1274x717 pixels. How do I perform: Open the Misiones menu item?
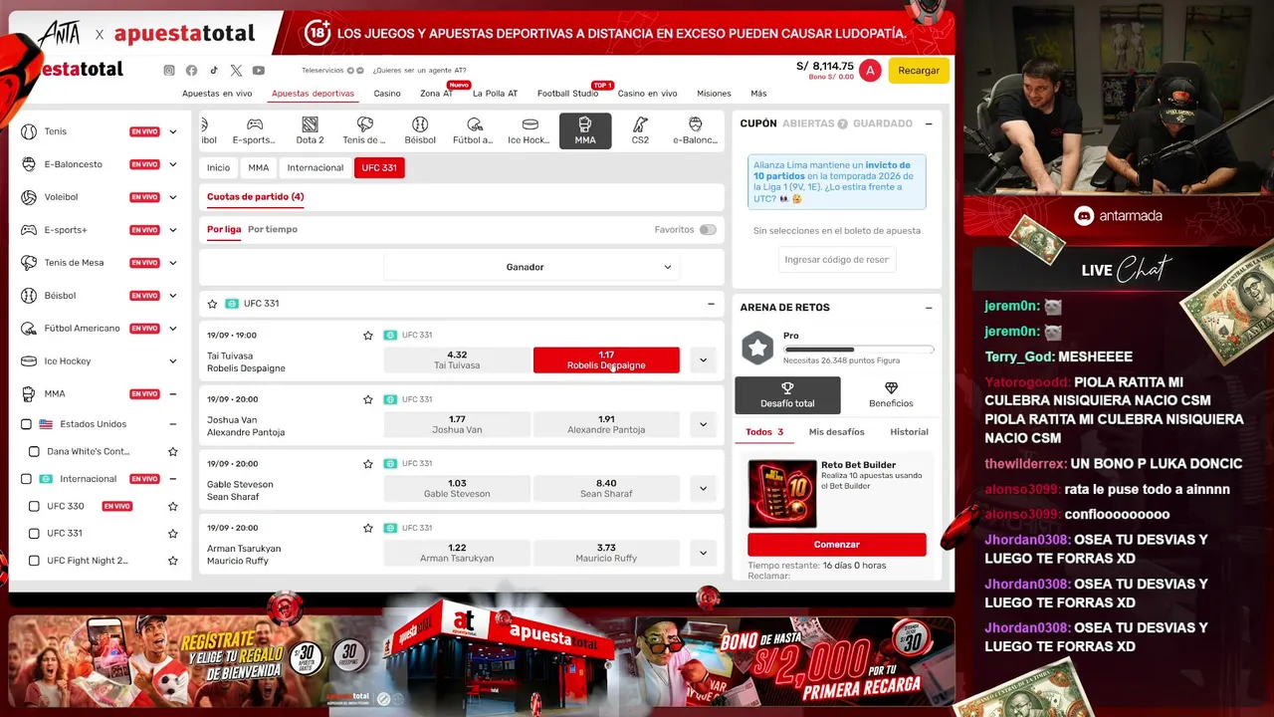tap(714, 94)
